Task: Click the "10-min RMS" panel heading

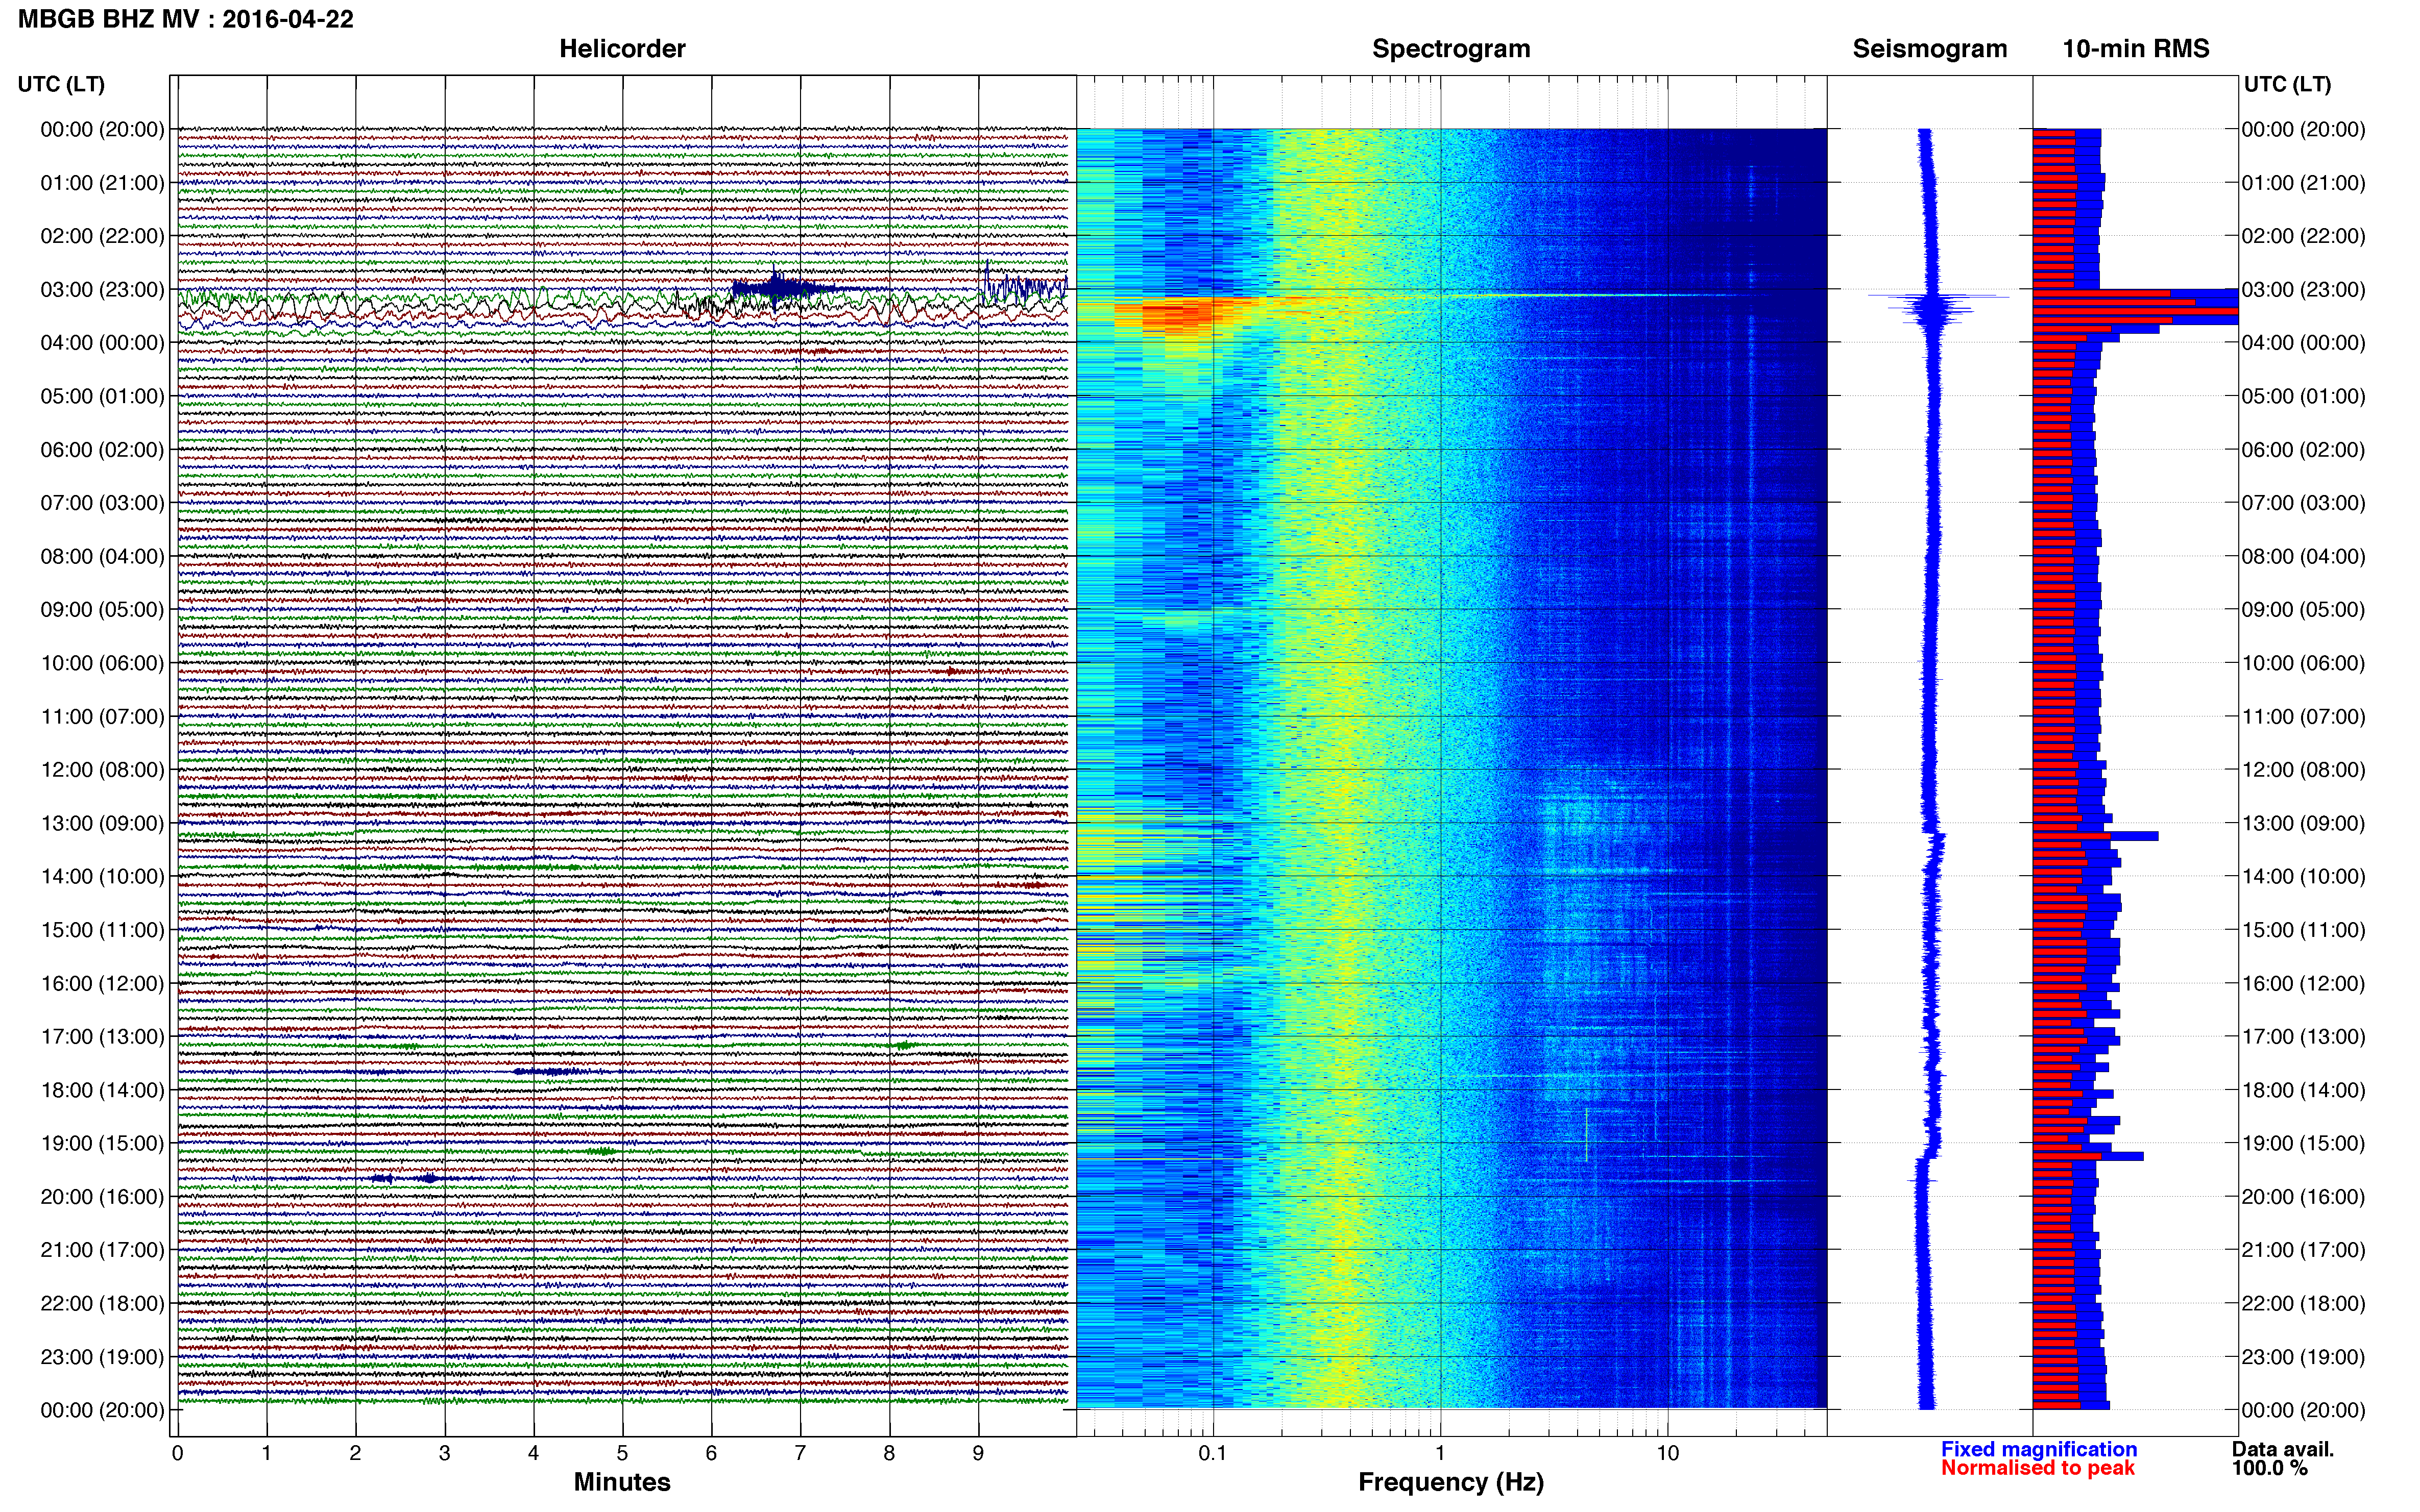Action: point(2136,49)
